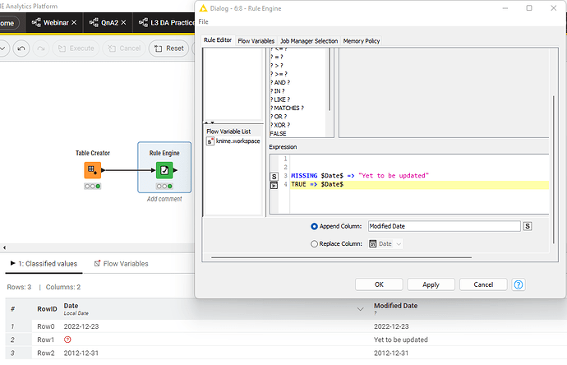Click the S flow variable icon beside Append Column
The height and width of the screenshot is (365, 567).
(528, 226)
